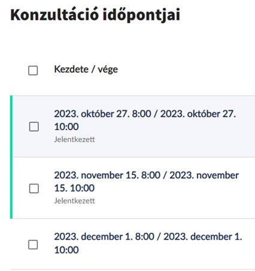Click Jelentkezett status under november 15. row

click(x=74, y=201)
